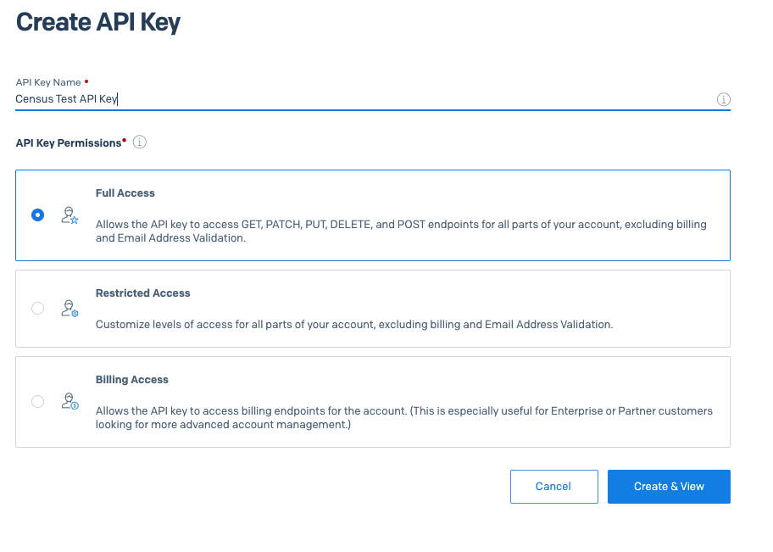Click info icon beside API Key Permissions
This screenshot has height=552, width=773.
pos(140,142)
